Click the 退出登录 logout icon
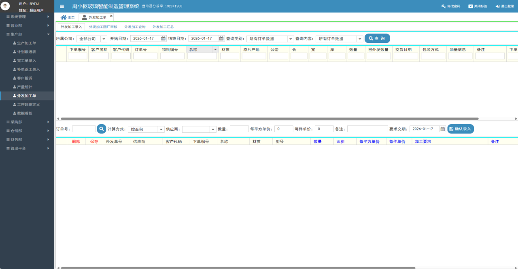 497,6
